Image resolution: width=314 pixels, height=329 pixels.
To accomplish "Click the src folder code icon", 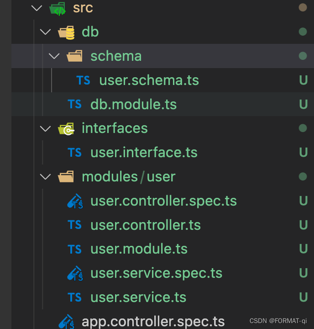I will pyautogui.click(x=58, y=9).
